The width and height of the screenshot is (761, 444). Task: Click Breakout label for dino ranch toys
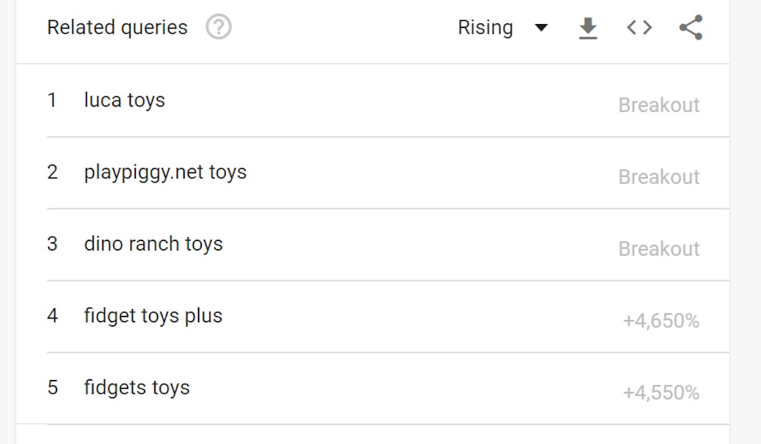(659, 249)
